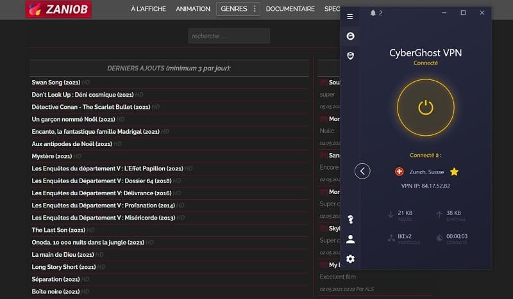This screenshot has width=513, height=299.
Task: Click the VPN IP address text
Action: click(x=426, y=186)
